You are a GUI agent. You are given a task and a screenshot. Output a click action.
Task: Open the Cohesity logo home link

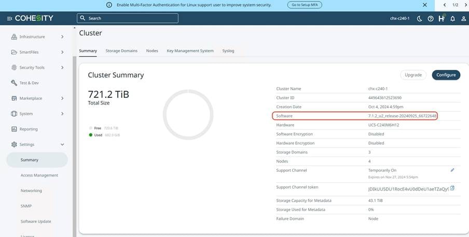34,18
